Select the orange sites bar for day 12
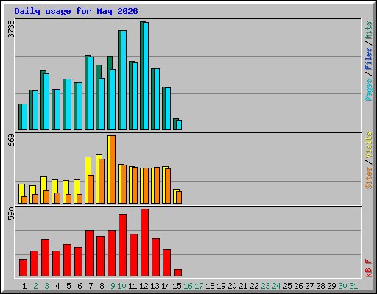Screen dimensions: 377x294 [146, 185]
